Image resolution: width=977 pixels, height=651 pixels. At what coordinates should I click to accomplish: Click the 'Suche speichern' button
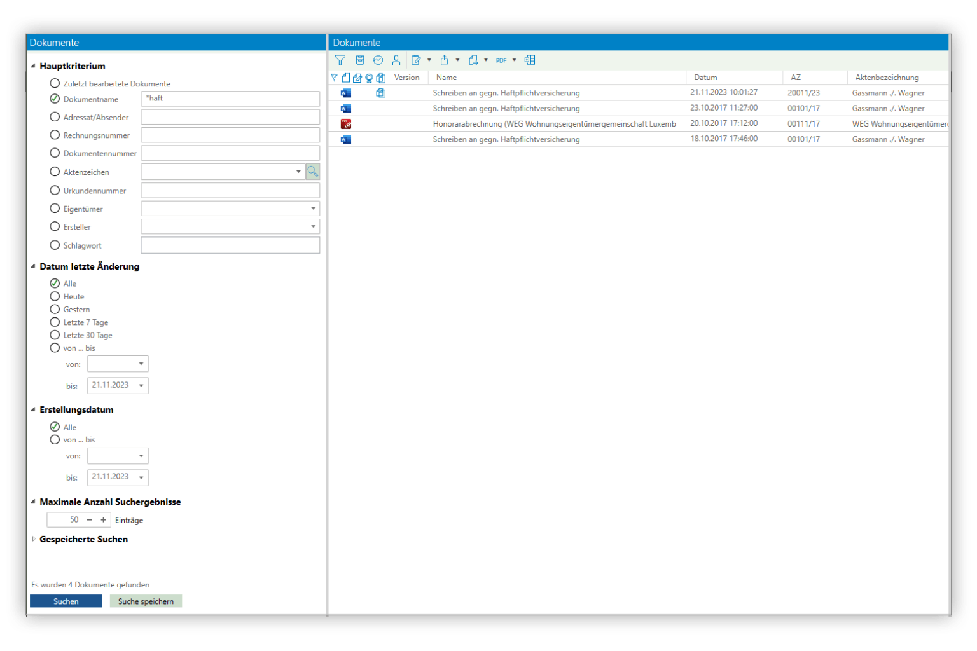click(146, 601)
